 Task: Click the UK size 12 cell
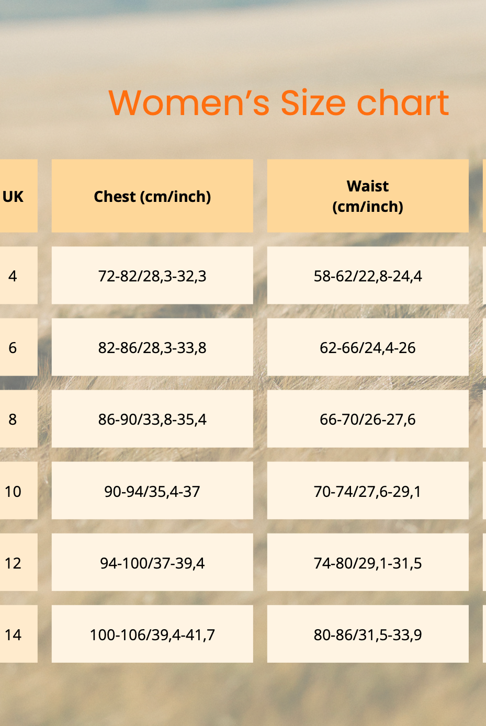coord(14,563)
